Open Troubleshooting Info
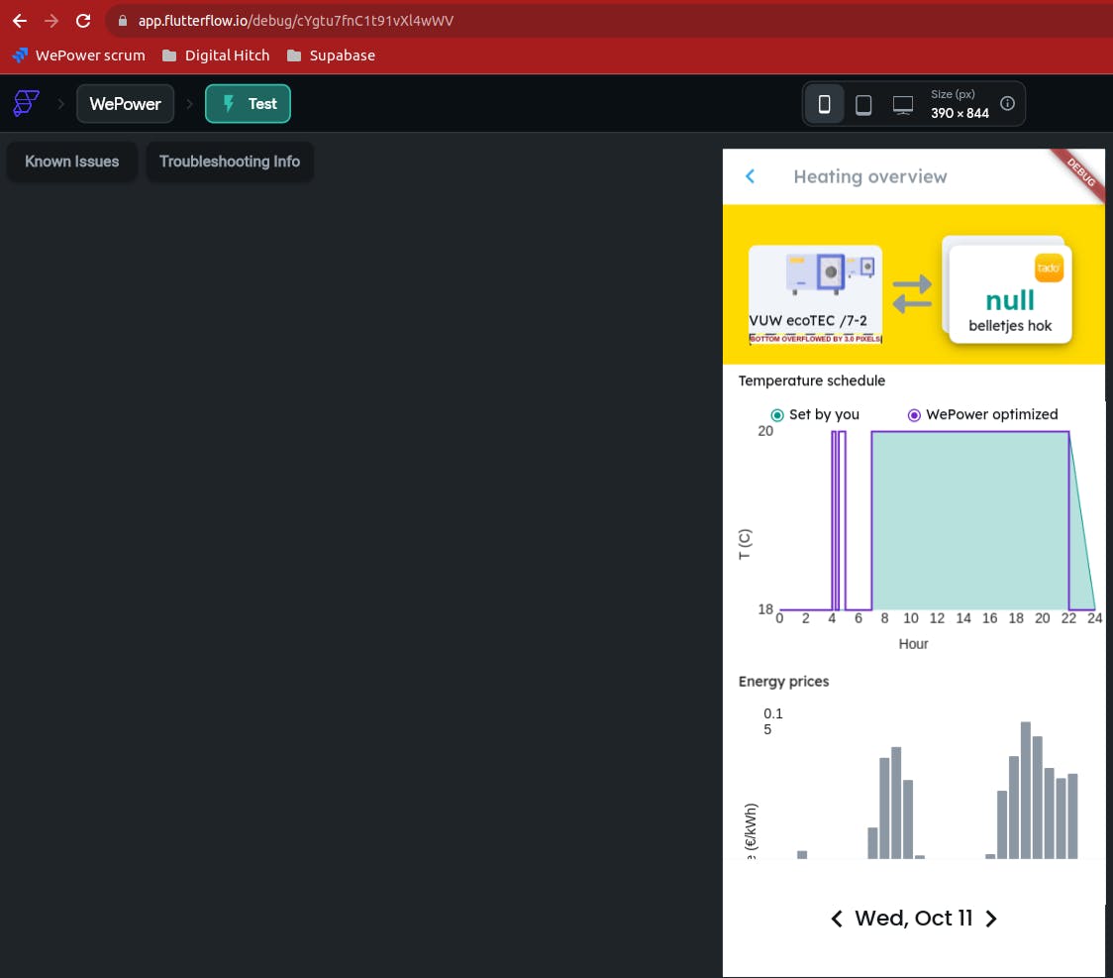1113x978 pixels. 230,162
